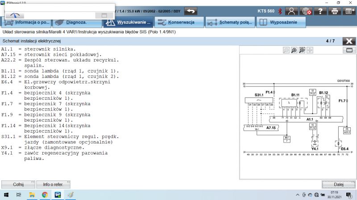Open the Paint app taskbar icon
The height and width of the screenshot is (200, 357).
(71, 195)
